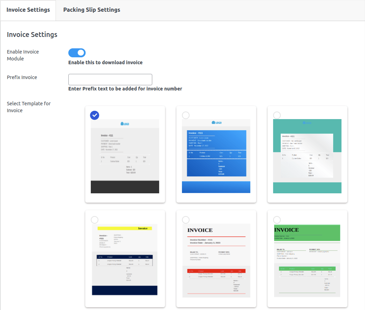Click the "Prefix Invoice" label
365x310 pixels.
point(22,77)
